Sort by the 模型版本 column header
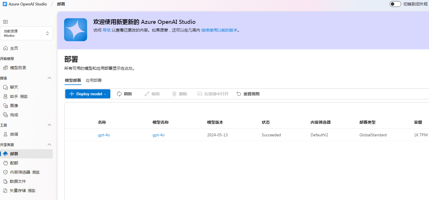 tap(215, 122)
